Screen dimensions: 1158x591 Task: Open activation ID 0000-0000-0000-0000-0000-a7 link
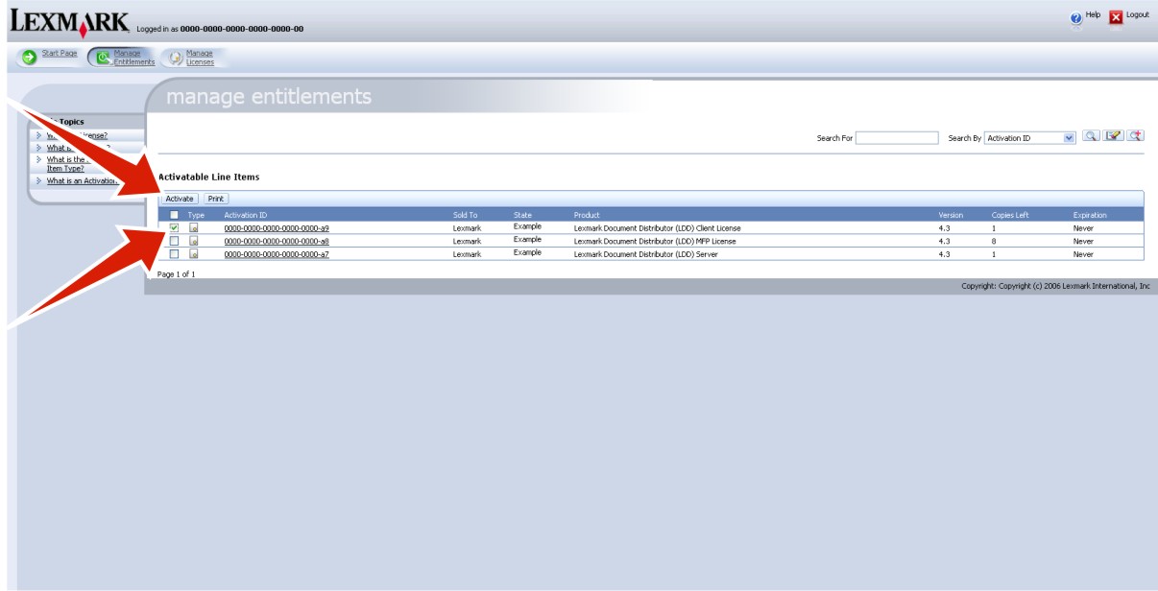pyautogui.click(x=277, y=254)
